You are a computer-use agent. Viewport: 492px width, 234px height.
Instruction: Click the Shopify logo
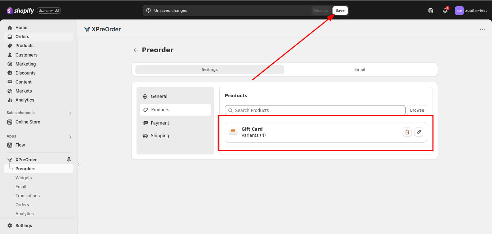pyautogui.click(x=20, y=10)
